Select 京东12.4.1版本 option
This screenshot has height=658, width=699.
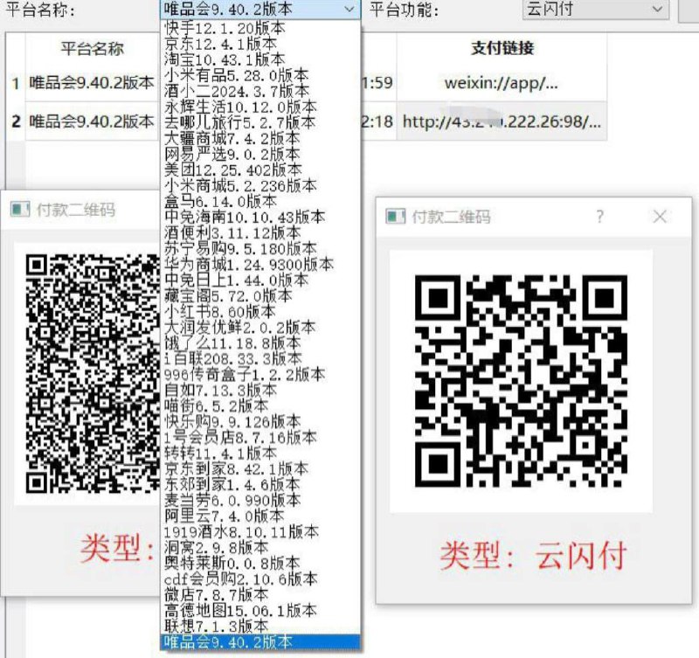click(x=260, y=44)
